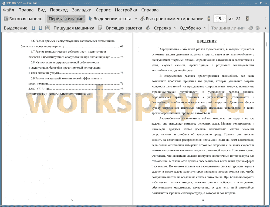
Task: Expand the Выделение текста tool dropdown
Action: point(136,19)
